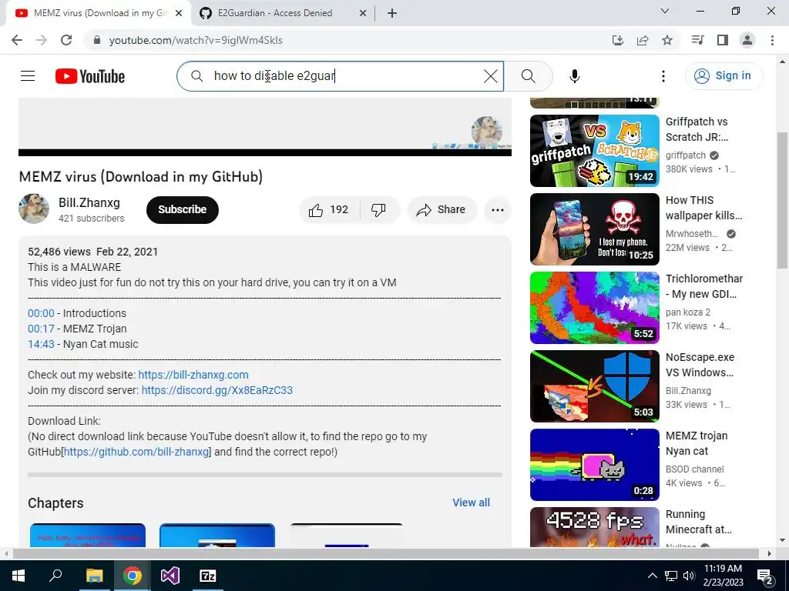Jump to 00:17 MEMZ Trojan timestamp

point(41,329)
